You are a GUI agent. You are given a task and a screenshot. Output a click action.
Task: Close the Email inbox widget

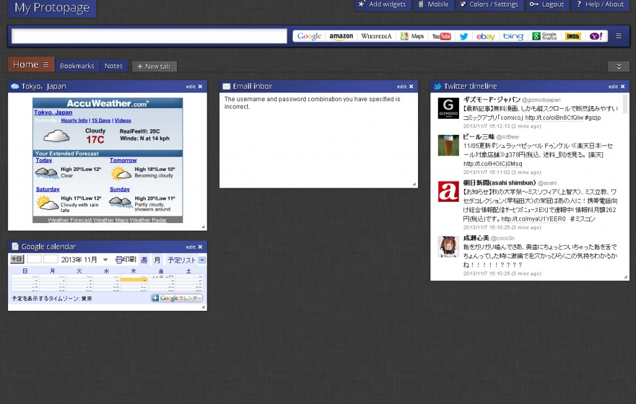411,86
